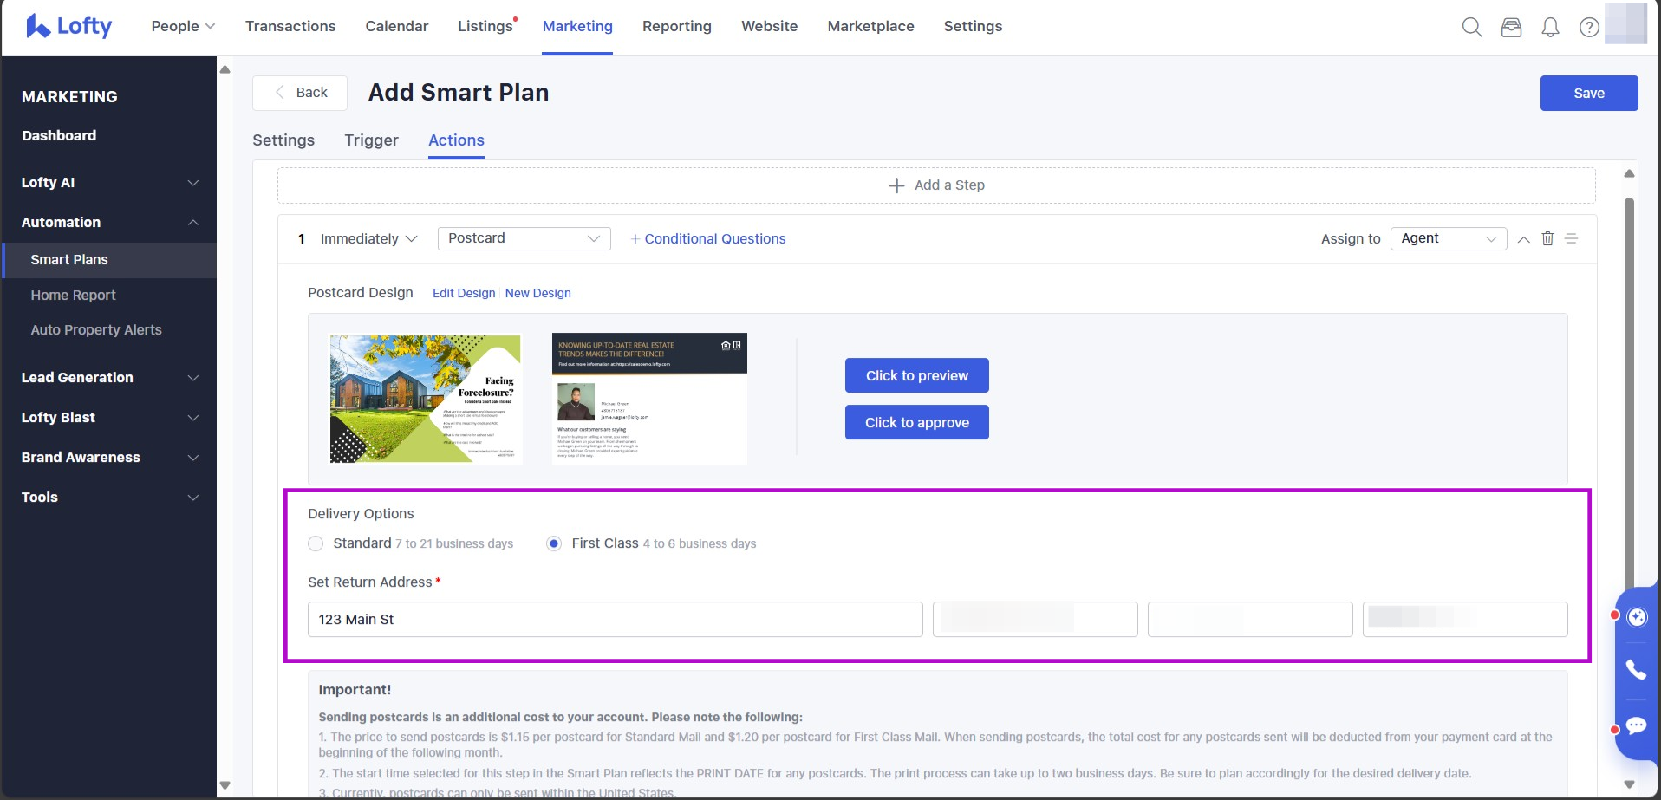The image size is (1661, 800).
Task: Select First Class delivery option
Action: (x=554, y=543)
